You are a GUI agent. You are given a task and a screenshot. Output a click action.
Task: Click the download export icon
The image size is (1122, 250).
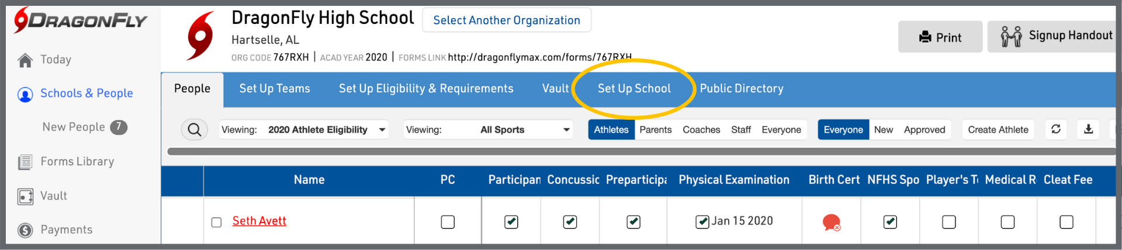pos(1088,129)
